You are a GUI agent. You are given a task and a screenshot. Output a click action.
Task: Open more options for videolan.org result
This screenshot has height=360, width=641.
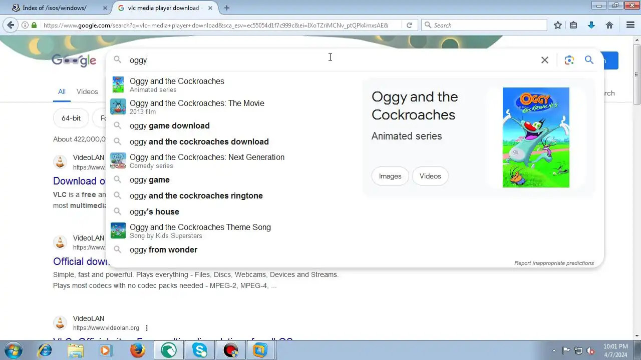coord(147,328)
